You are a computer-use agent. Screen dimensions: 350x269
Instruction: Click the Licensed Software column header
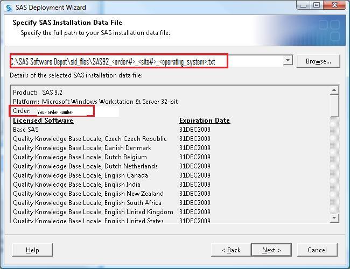43,121
